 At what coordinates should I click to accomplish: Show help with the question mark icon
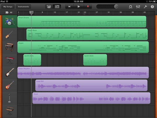(152, 7)
